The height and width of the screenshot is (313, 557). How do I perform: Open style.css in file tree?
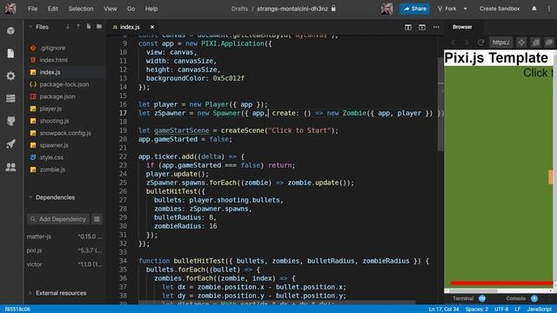[51, 157]
